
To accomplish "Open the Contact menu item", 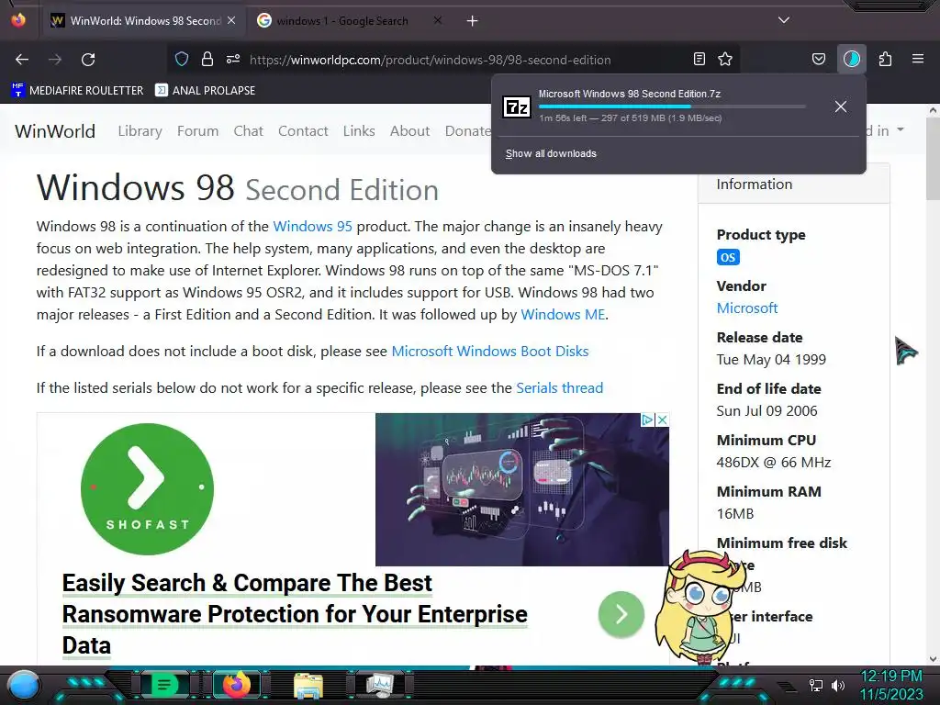I will point(303,130).
